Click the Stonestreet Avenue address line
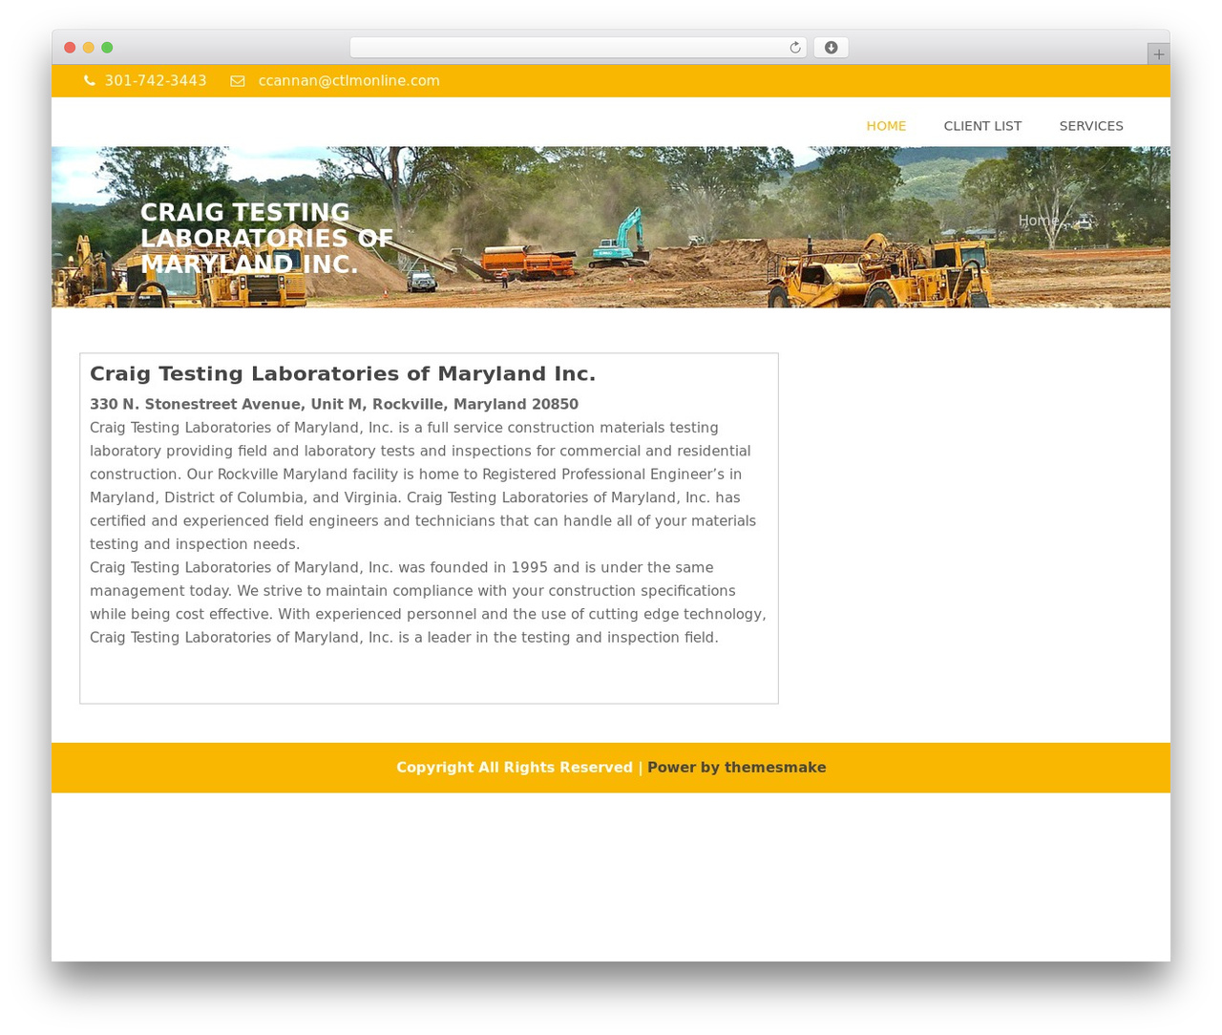This screenshot has height=1035, width=1222. tap(334, 405)
